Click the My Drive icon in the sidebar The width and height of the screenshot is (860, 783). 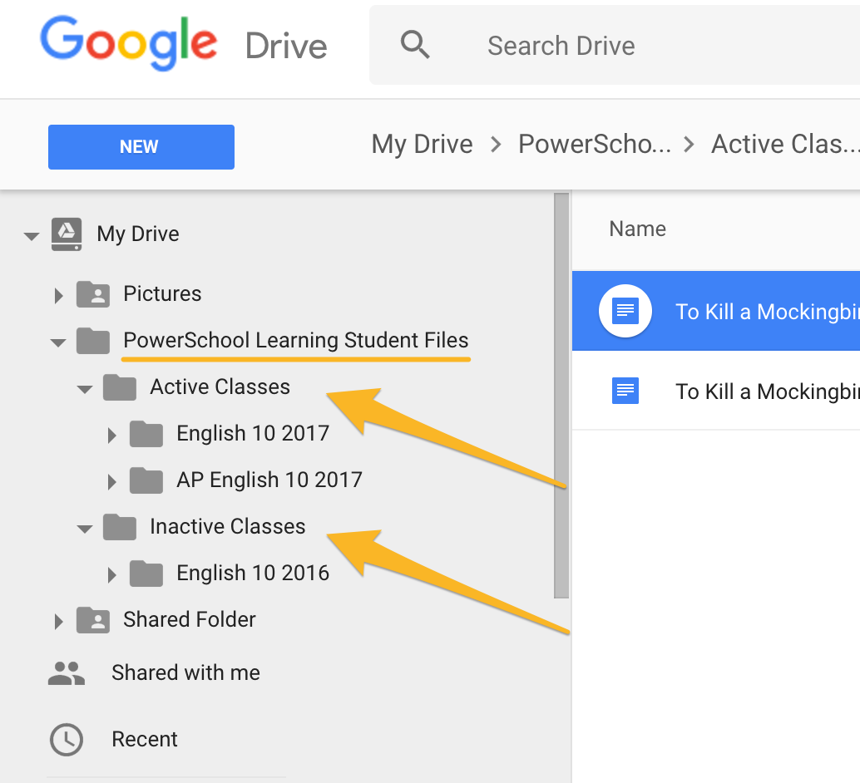click(x=67, y=234)
